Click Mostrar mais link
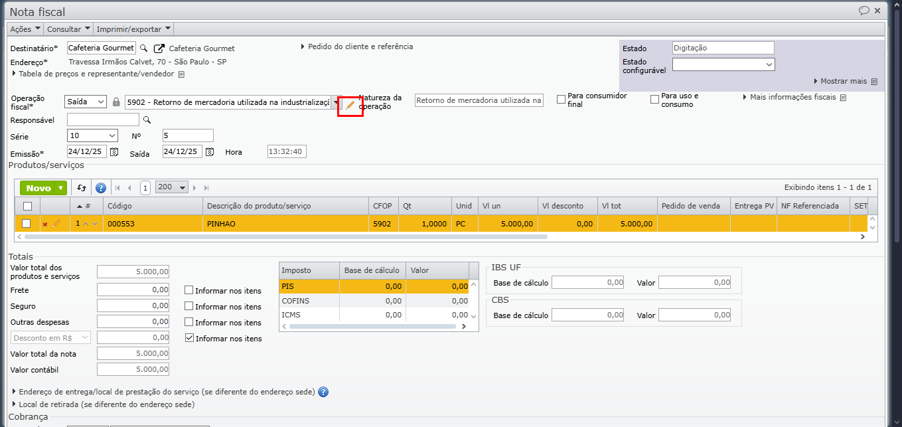The width and height of the screenshot is (902, 427). pyautogui.click(x=844, y=81)
